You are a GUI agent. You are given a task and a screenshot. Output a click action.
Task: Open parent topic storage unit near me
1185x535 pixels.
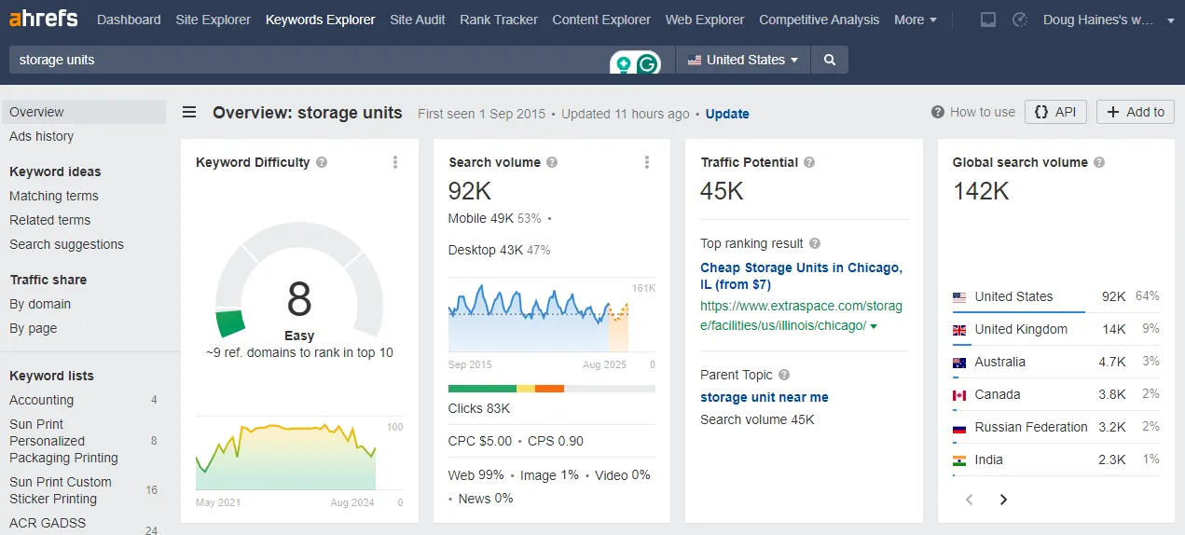click(x=765, y=397)
